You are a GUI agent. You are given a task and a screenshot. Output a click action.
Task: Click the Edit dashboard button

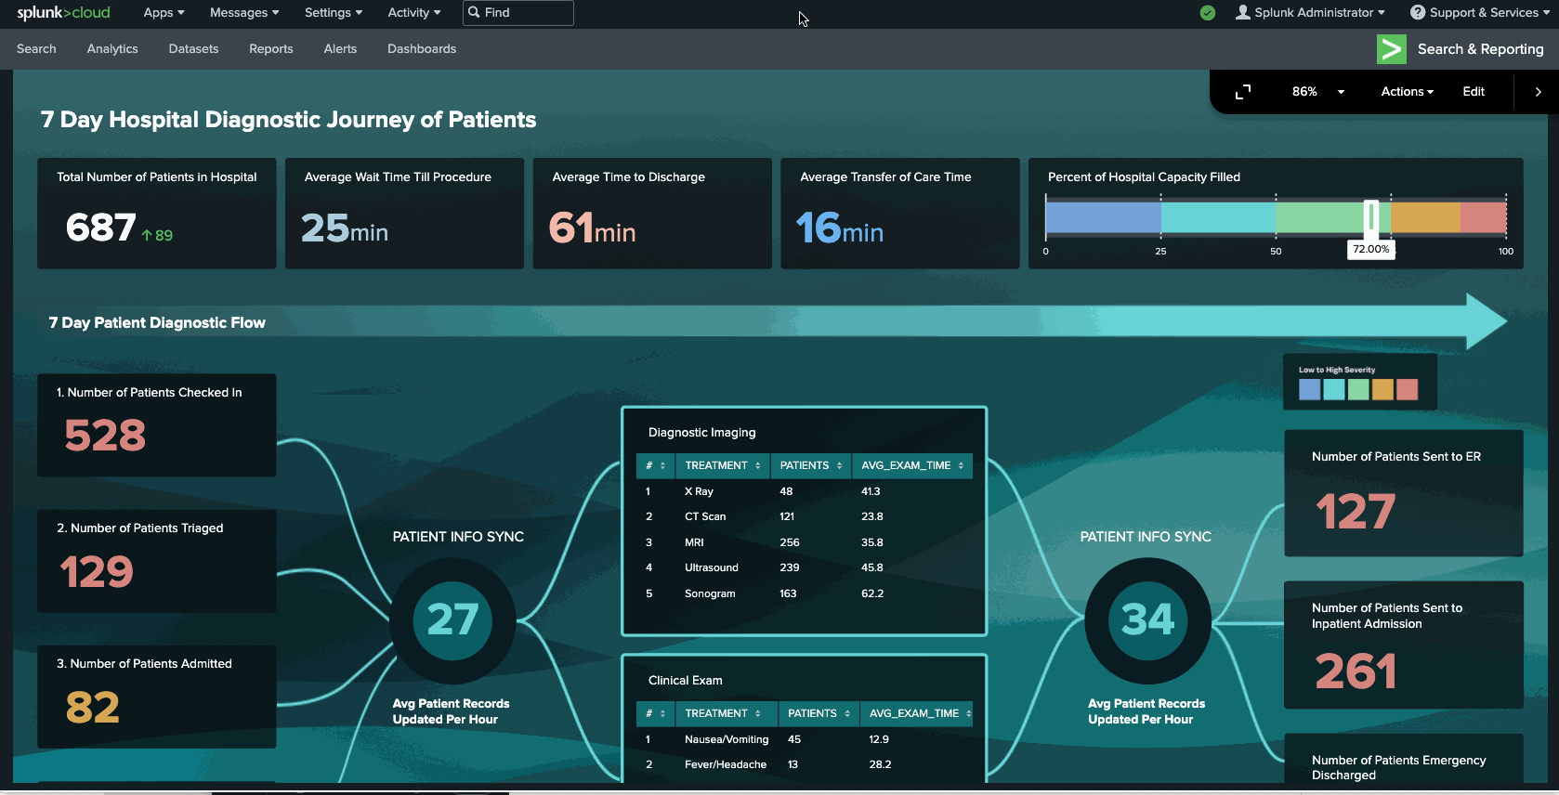click(1473, 92)
